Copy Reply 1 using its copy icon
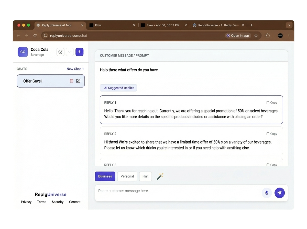Image resolution: width=307 pixels, height=229 pixels. (271, 102)
